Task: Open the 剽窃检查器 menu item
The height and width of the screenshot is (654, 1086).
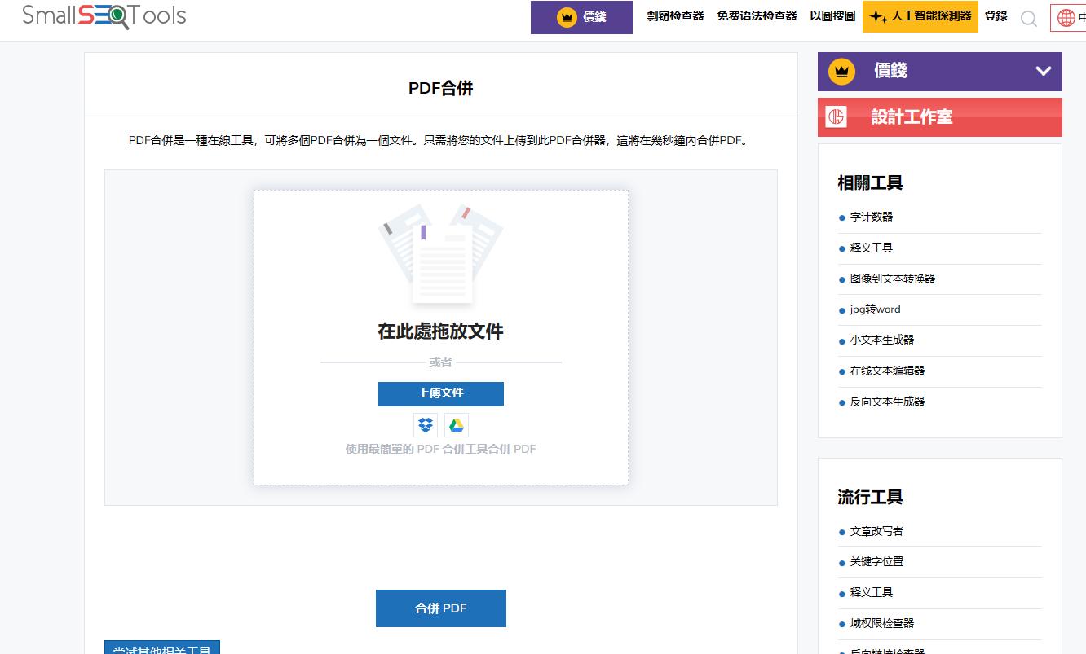Action: pos(675,15)
